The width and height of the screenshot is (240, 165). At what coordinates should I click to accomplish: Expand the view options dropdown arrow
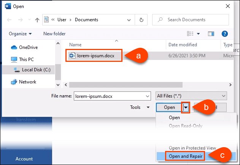pyautogui.click(x=198, y=34)
